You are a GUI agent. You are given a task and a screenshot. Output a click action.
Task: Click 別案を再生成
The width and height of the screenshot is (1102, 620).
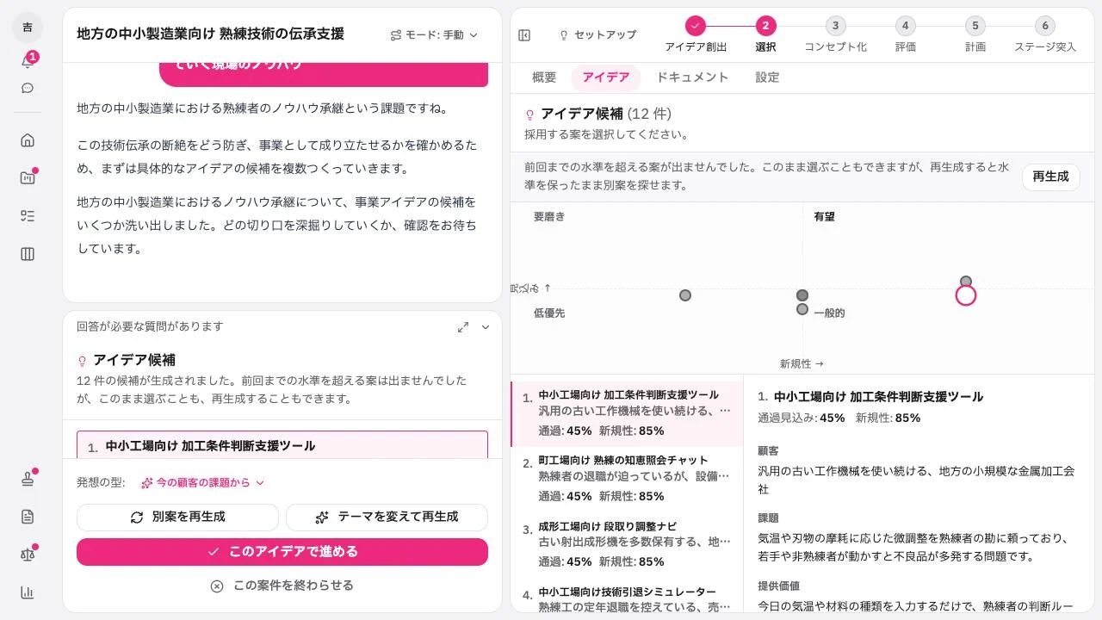(x=177, y=518)
